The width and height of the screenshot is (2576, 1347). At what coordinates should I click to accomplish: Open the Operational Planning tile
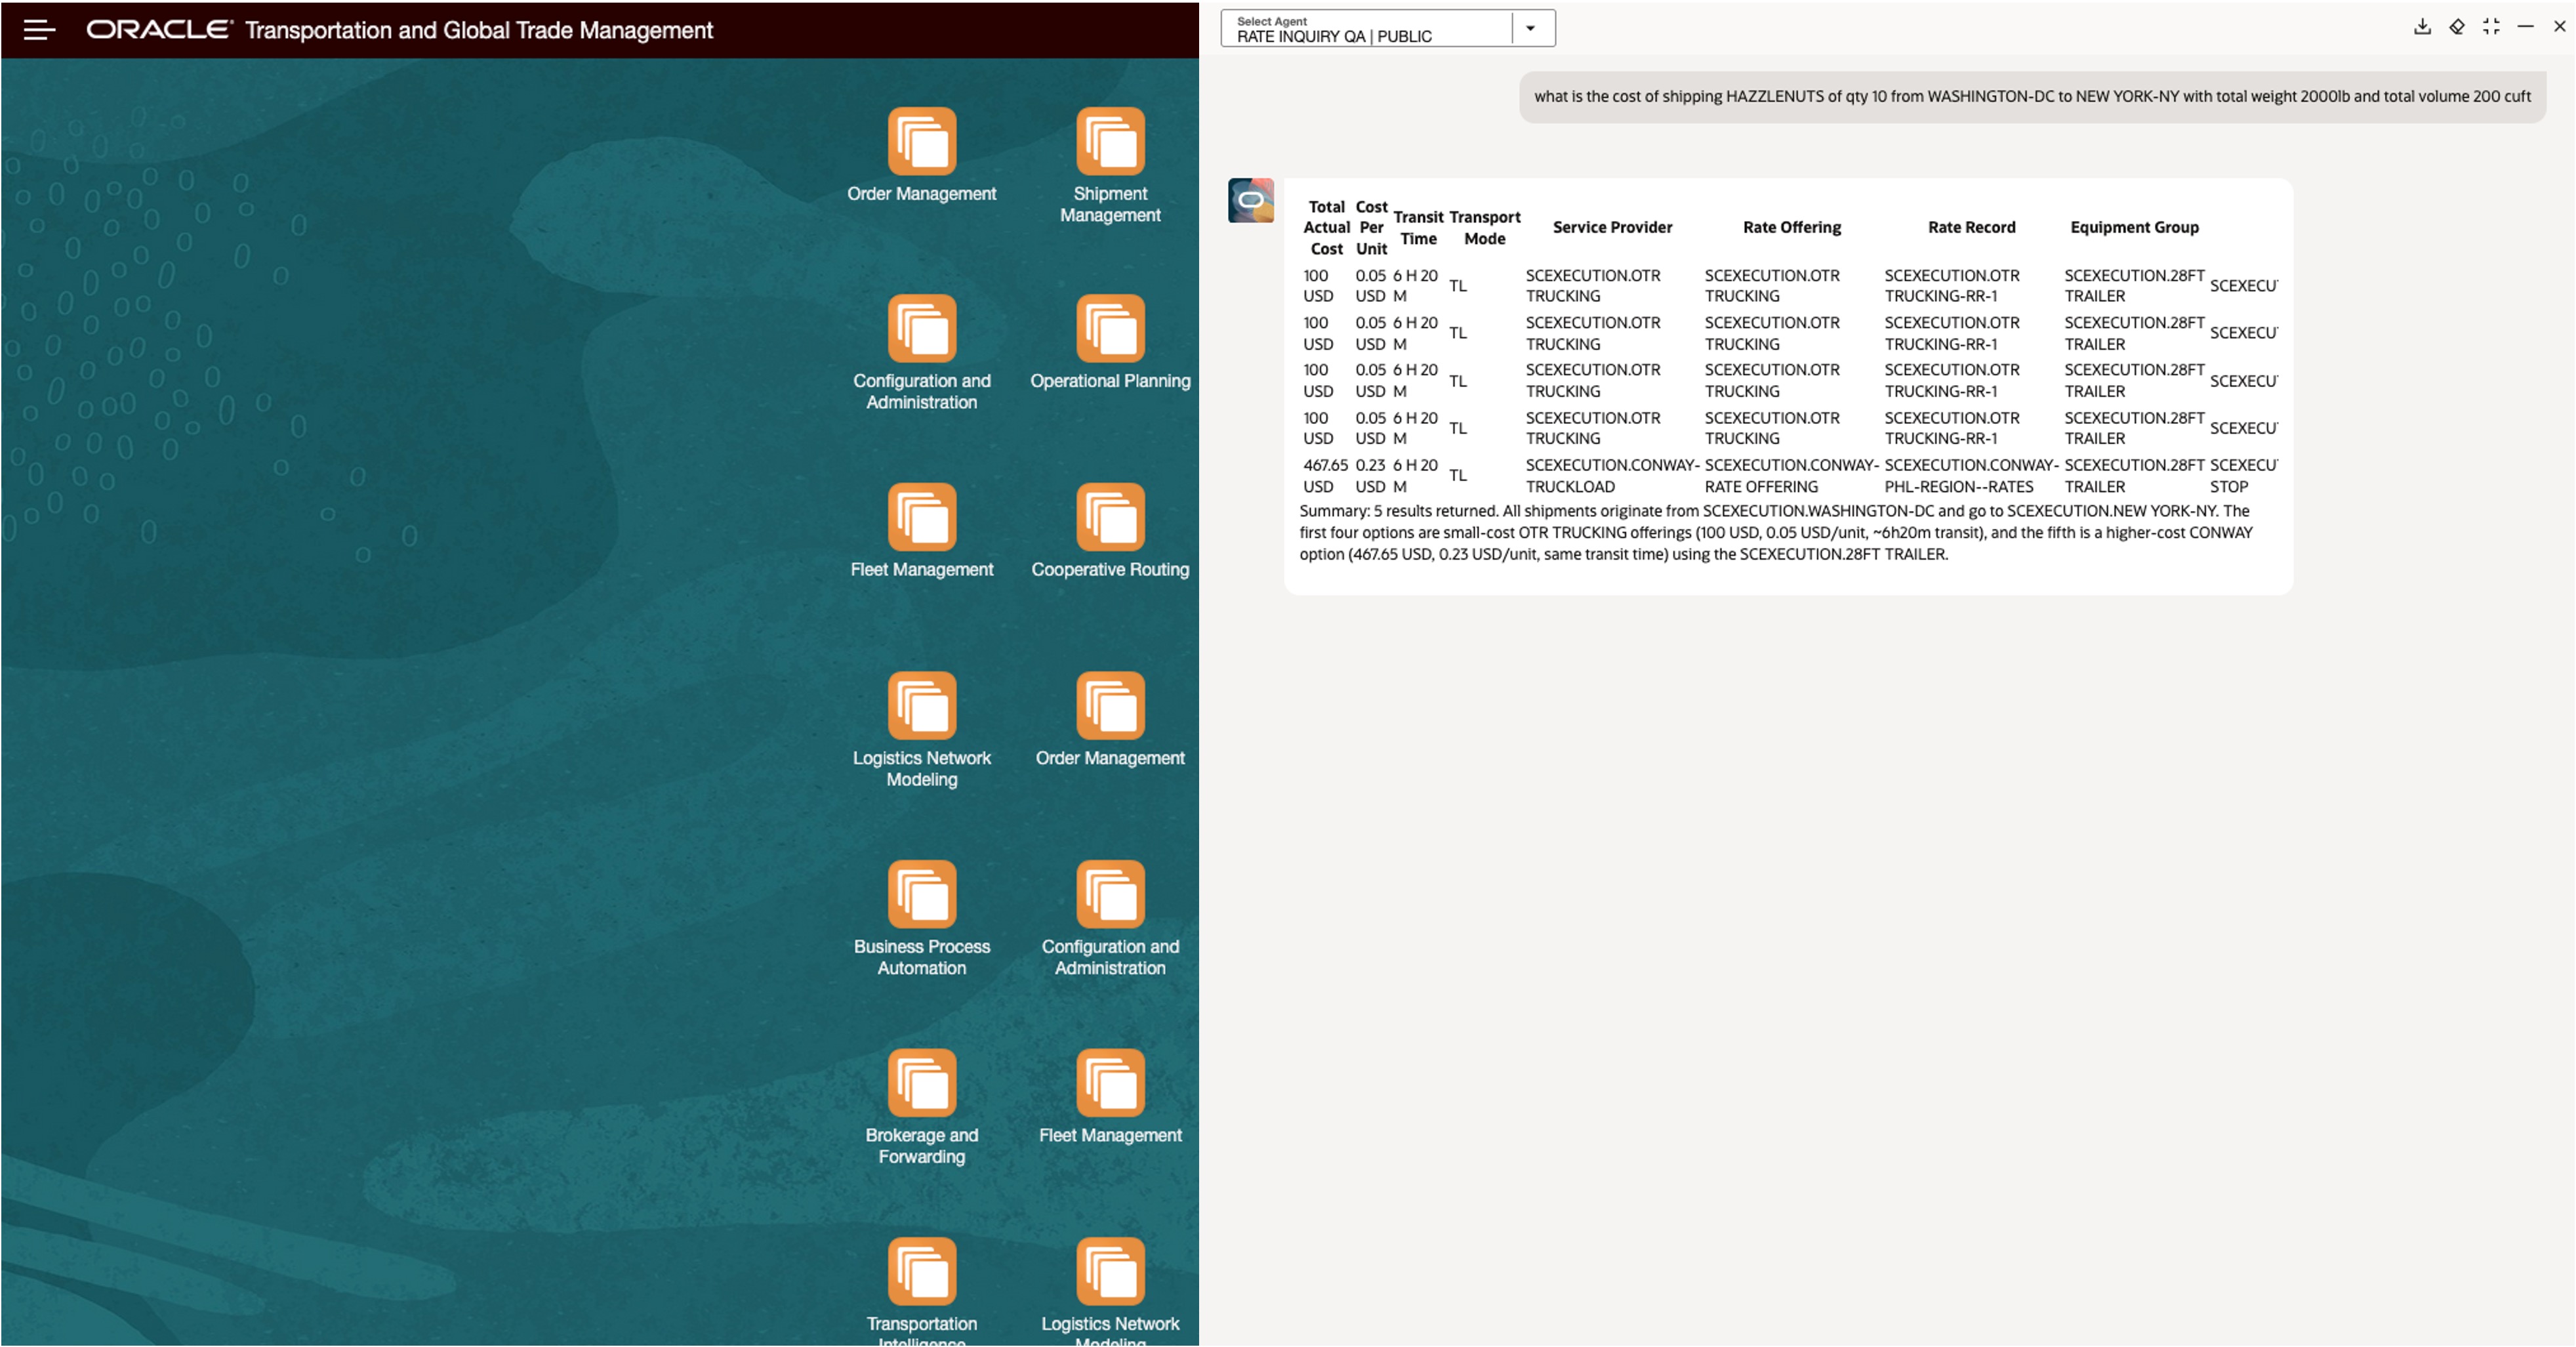tap(1109, 329)
